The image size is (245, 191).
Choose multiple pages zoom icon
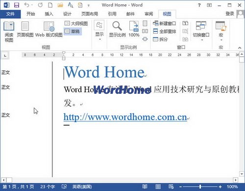145,31
